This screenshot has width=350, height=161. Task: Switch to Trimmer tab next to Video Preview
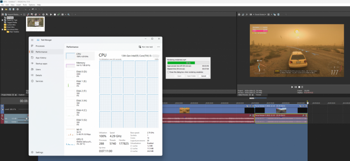[x=259, y=95]
